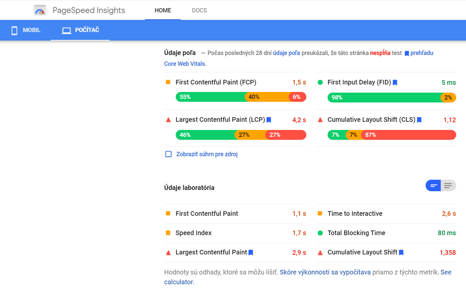Click bookmark icon before prehľadu Core Web Vitals
Image resolution: width=466 pixels, height=294 pixels.
(x=407, y=53)
